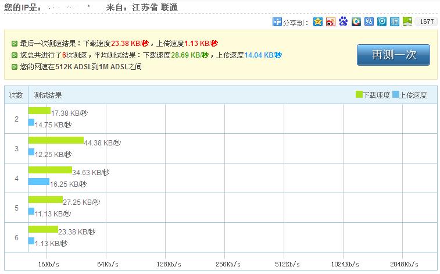Click the 512K ADSL到1M ADSL text
The width and height of the screenshot is (440, 274).
click(x=91, y=67)
